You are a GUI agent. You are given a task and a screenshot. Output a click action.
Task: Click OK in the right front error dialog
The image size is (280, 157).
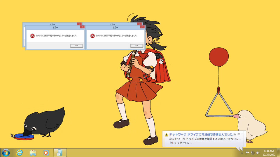coord(136,46)
